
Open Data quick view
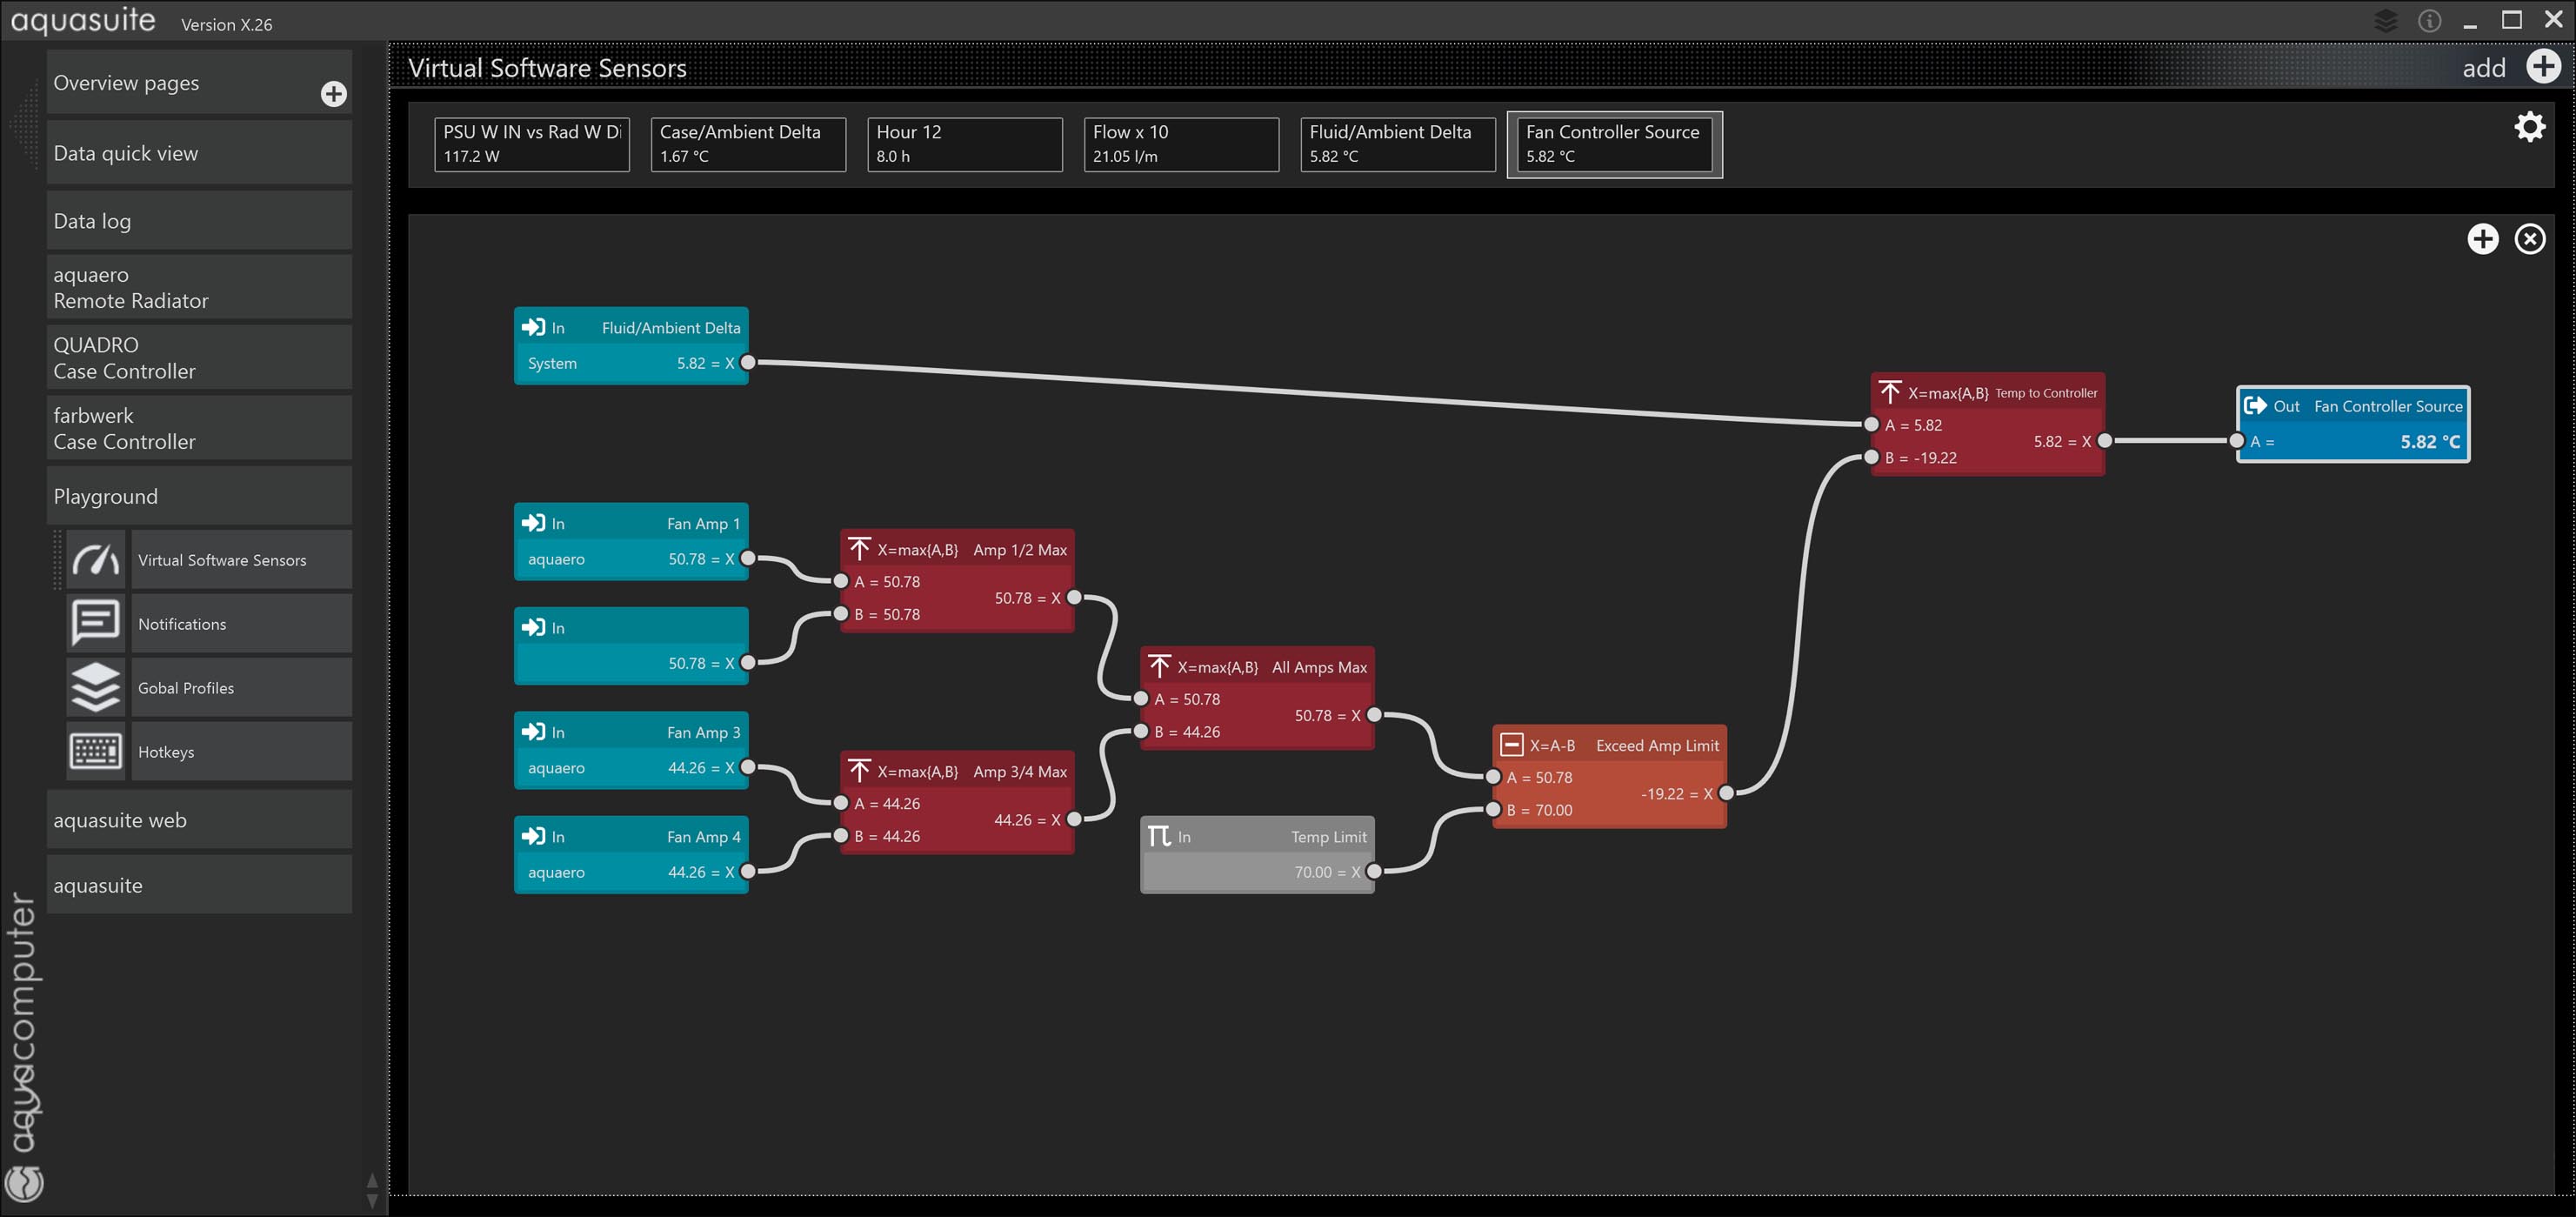point(199,153)
